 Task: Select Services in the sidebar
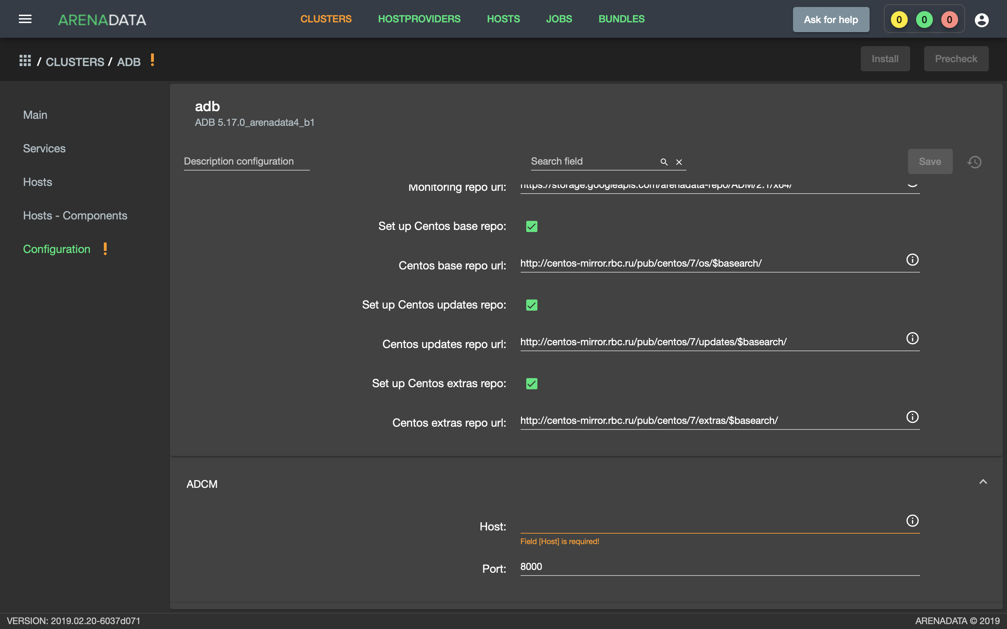coord(44,149)
